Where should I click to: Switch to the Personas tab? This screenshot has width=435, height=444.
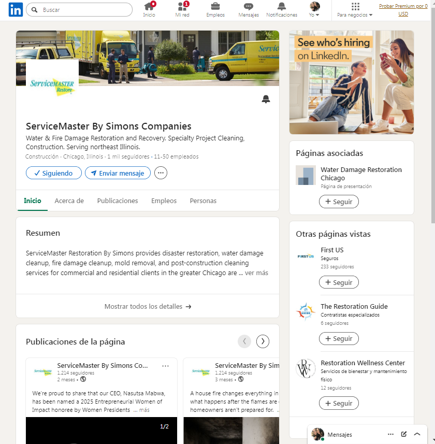point(203,201)
